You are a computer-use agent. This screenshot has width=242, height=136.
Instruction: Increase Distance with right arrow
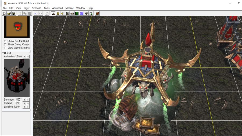point(28,100)
